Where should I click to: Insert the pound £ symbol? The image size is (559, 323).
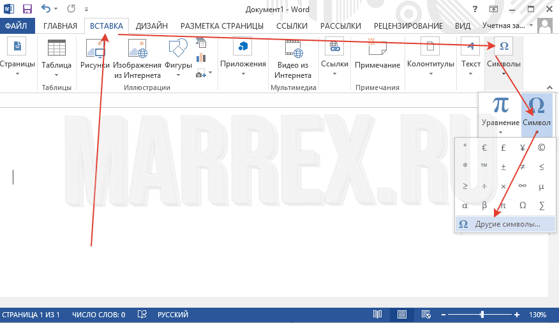point(503,147)
